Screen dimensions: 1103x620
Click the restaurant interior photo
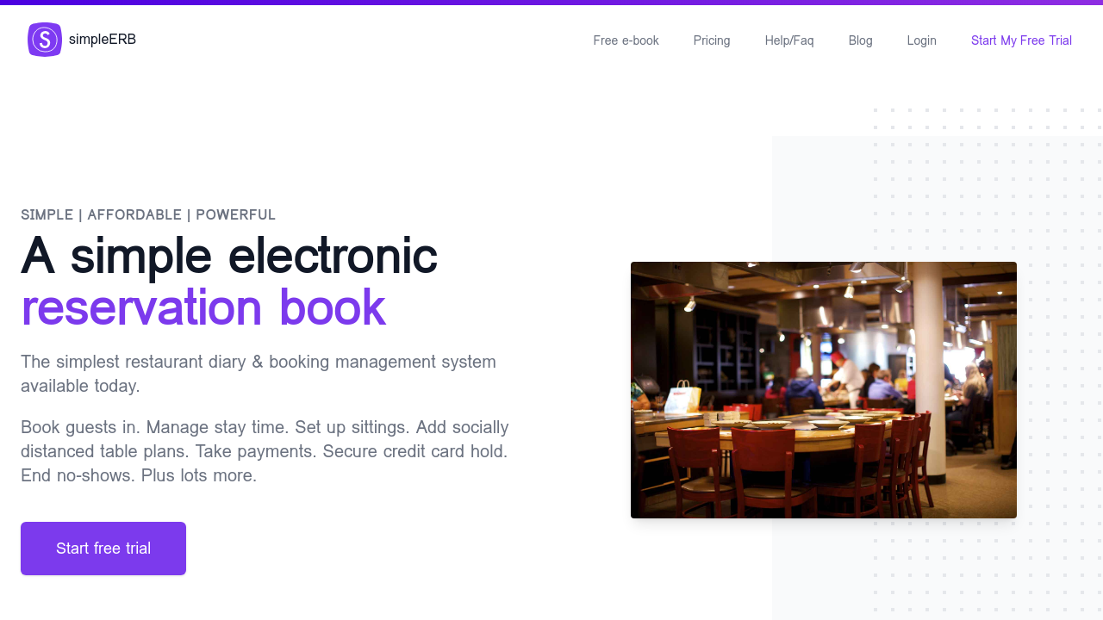[824, 390]
